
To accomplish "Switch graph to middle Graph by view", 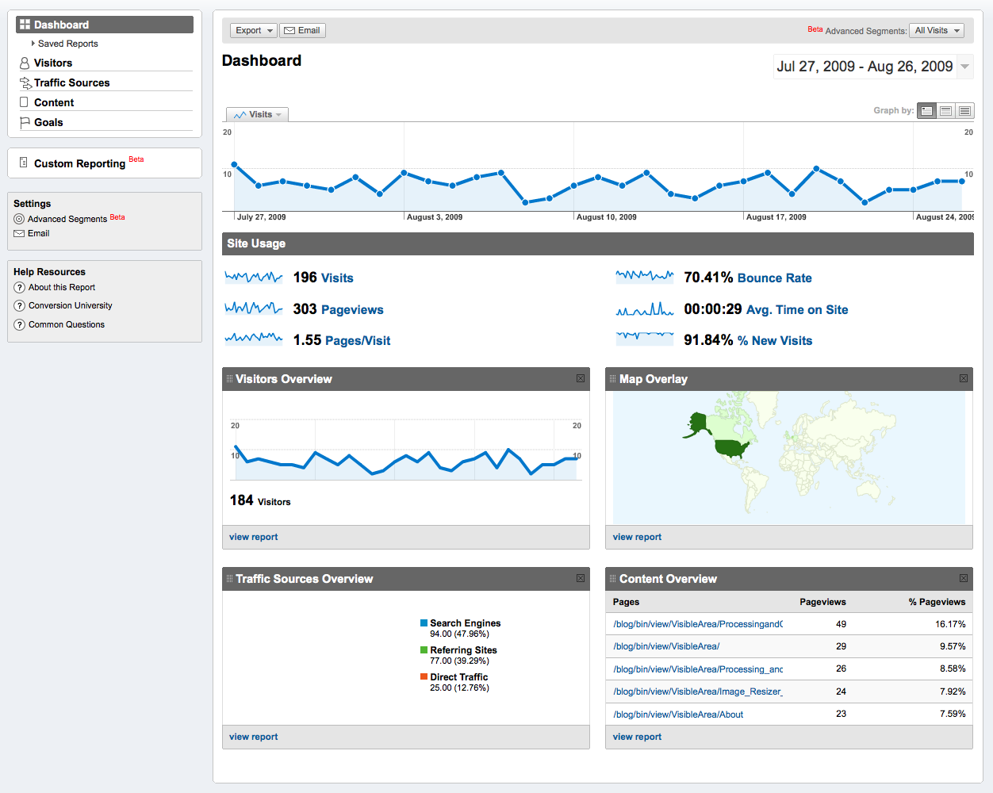I will point(945,111).
